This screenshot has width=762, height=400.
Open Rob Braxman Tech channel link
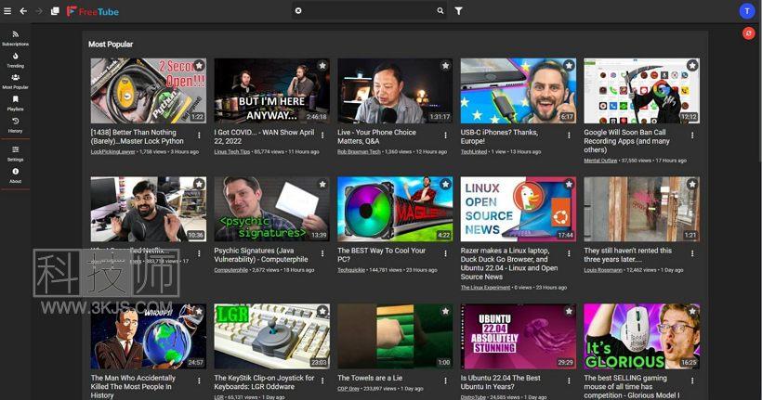click(359, 152)
